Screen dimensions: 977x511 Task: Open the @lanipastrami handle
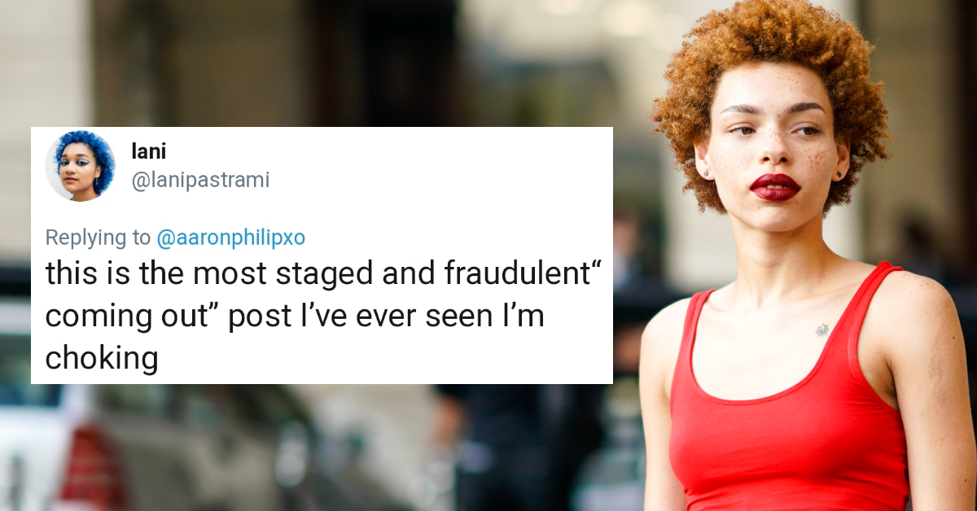click(199, 180)
